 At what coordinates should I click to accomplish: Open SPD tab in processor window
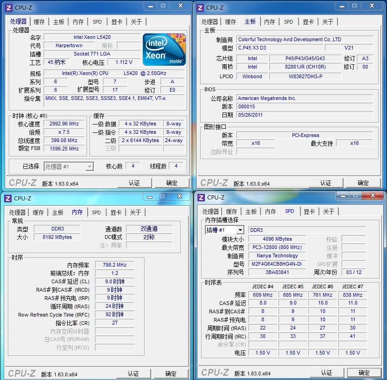tap(97, 22)
